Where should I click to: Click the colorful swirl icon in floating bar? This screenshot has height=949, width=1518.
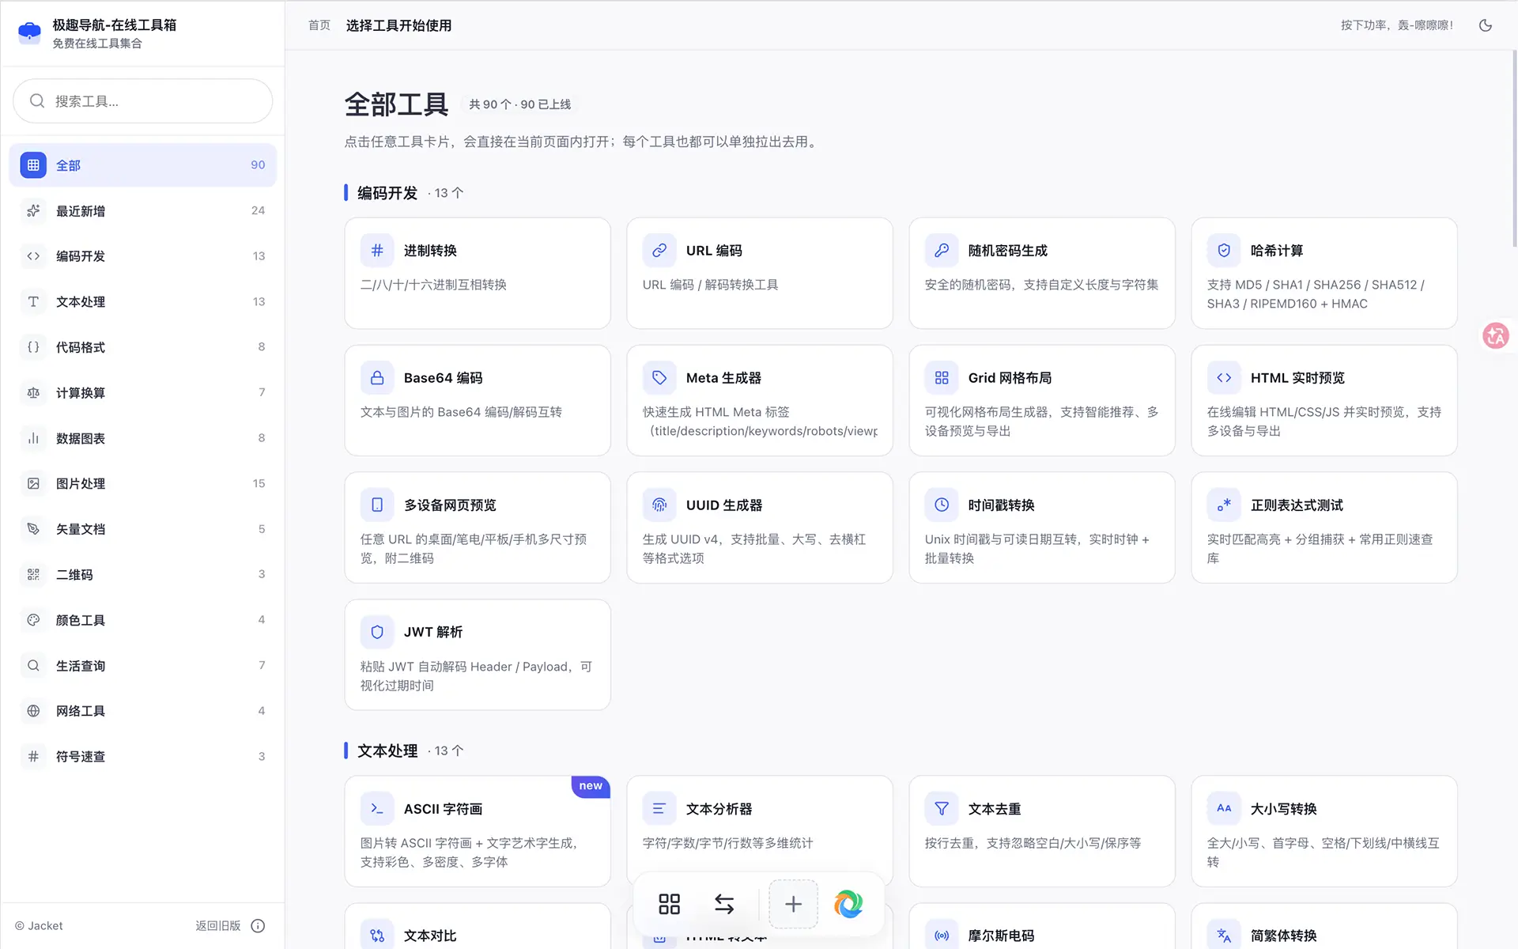click(x=848, y=904)
